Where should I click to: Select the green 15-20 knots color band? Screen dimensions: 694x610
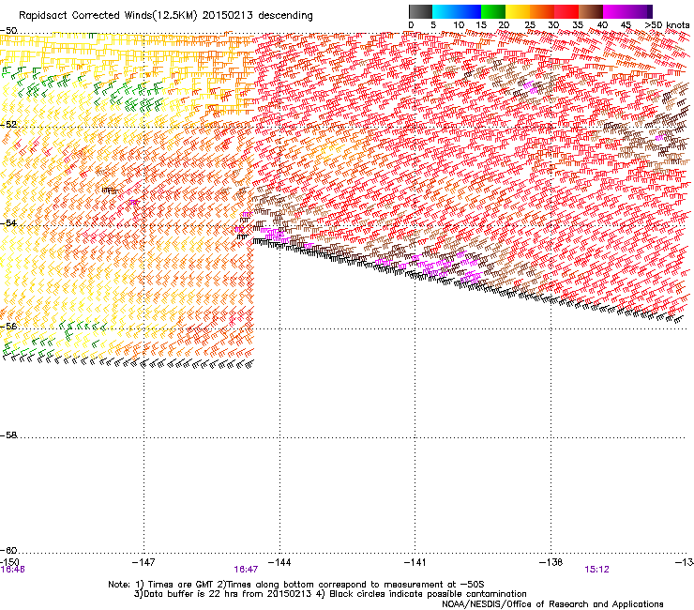(x=493, y=11)
